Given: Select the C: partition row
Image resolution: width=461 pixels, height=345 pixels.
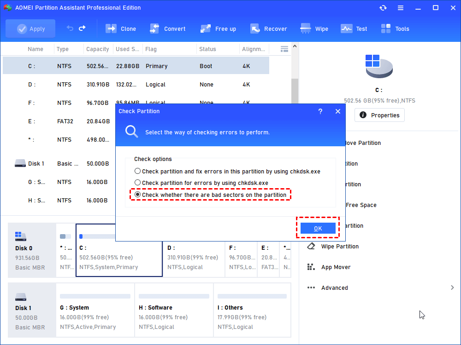Looking at the screenshot, I should point(136,66).
